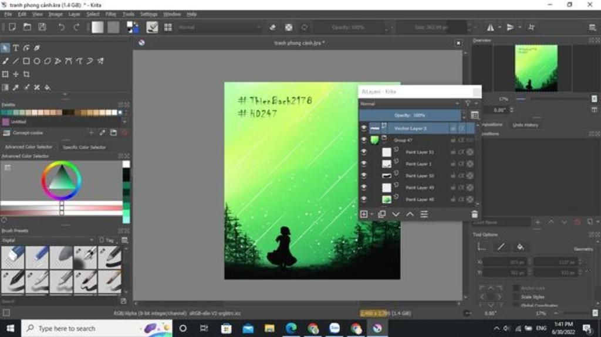The width and height of the screenshot is (601, 337).
Task: Delete the selected layer with trash icon
Action: pyautogui.click(x=474, y=215)
